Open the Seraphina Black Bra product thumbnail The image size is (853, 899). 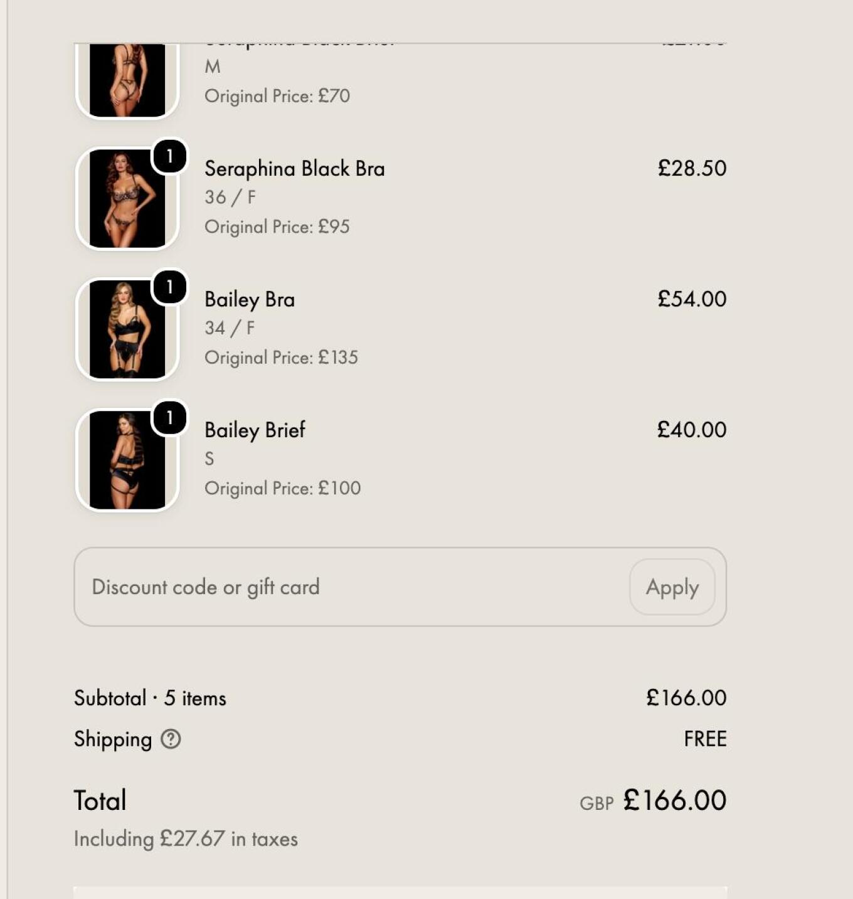click(127, 198)
